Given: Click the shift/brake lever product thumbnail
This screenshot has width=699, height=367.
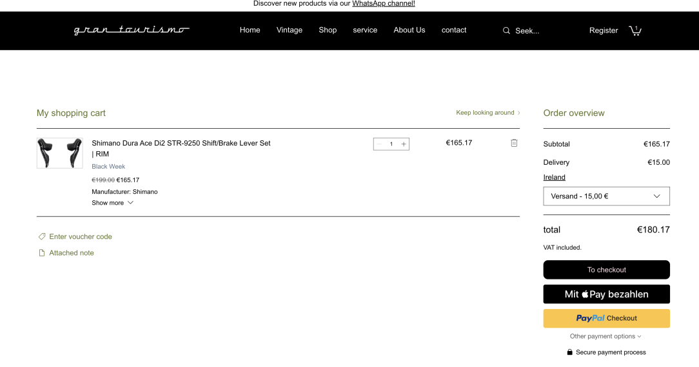Looking at the screenshot, I should 60,153.
